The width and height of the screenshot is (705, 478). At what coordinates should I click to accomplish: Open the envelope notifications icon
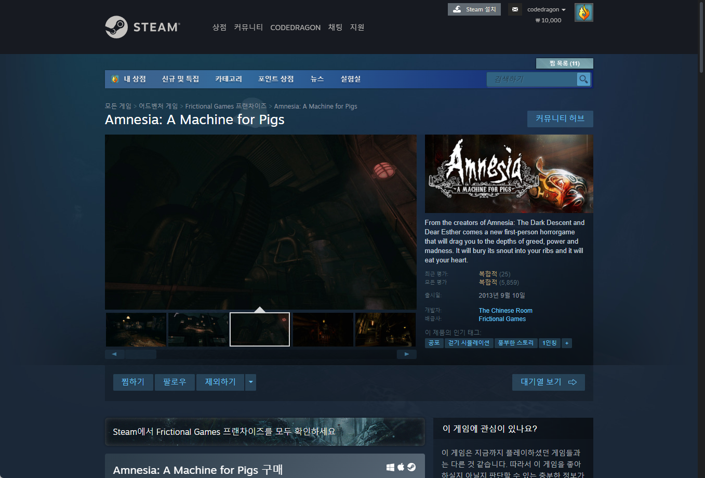(x=515, y=9)
